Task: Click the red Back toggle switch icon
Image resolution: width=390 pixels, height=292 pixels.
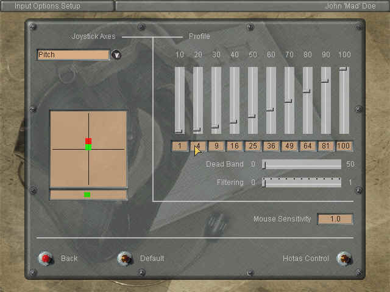Action: pos(44,259)
